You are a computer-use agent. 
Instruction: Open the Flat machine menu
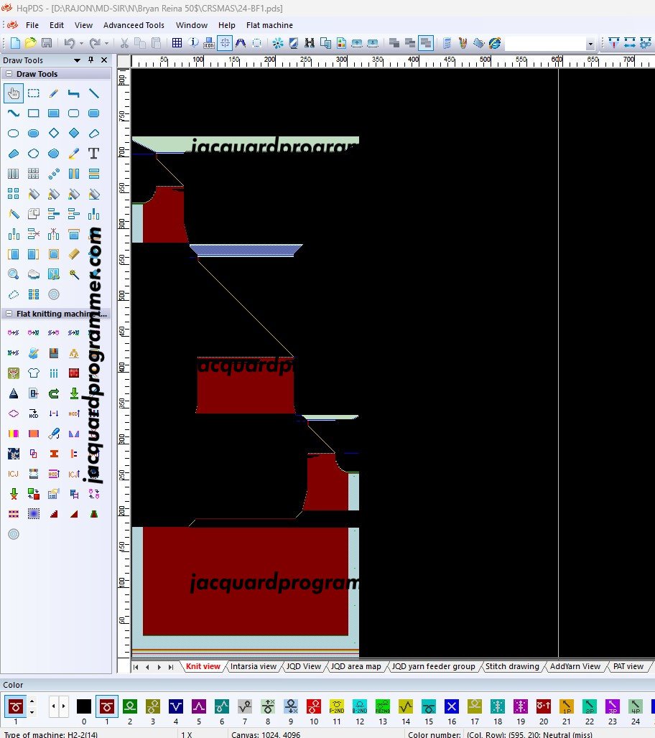pos(269,25)
